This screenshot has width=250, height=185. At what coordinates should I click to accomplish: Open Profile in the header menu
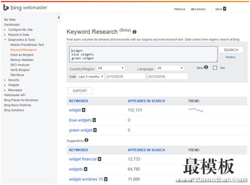(x=179, y=9)
